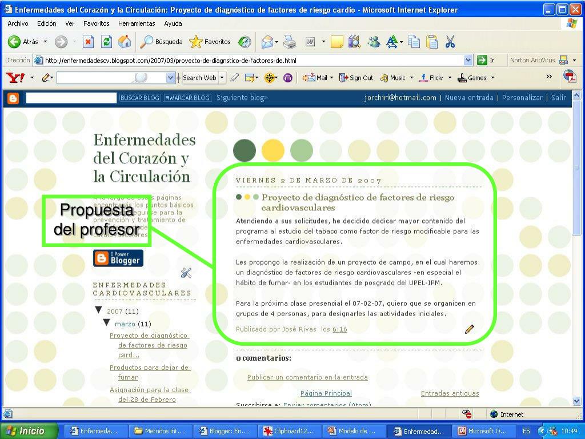
Task: Open the Favoritos menu
Action: pos(96,23)
